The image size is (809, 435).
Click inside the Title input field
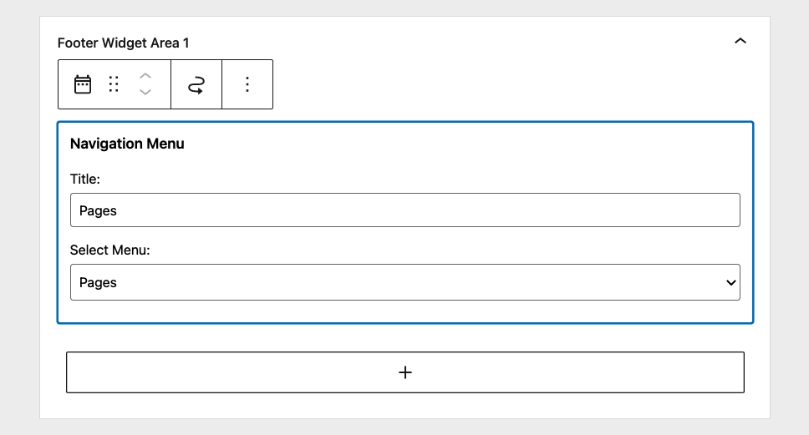point(405,210)
